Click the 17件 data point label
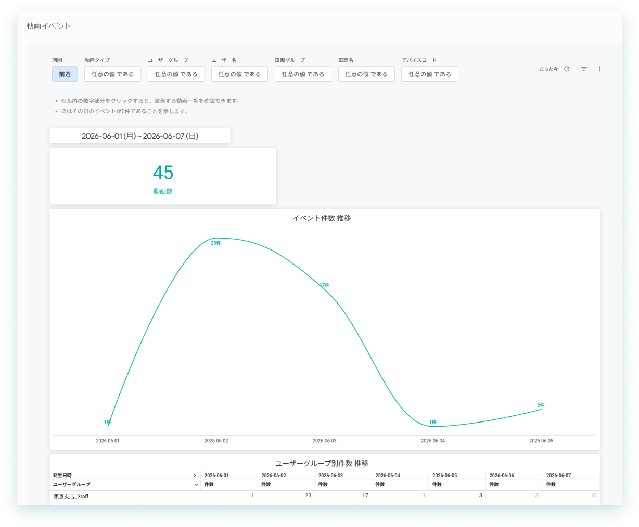The image size is (639, 527). click(x=324, y=285)
